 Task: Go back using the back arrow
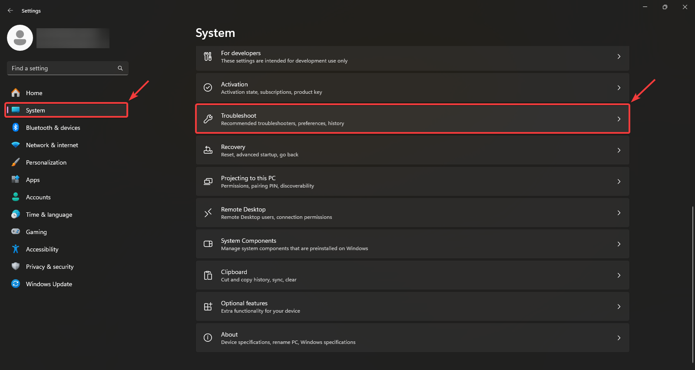click(x=10, y=10)
